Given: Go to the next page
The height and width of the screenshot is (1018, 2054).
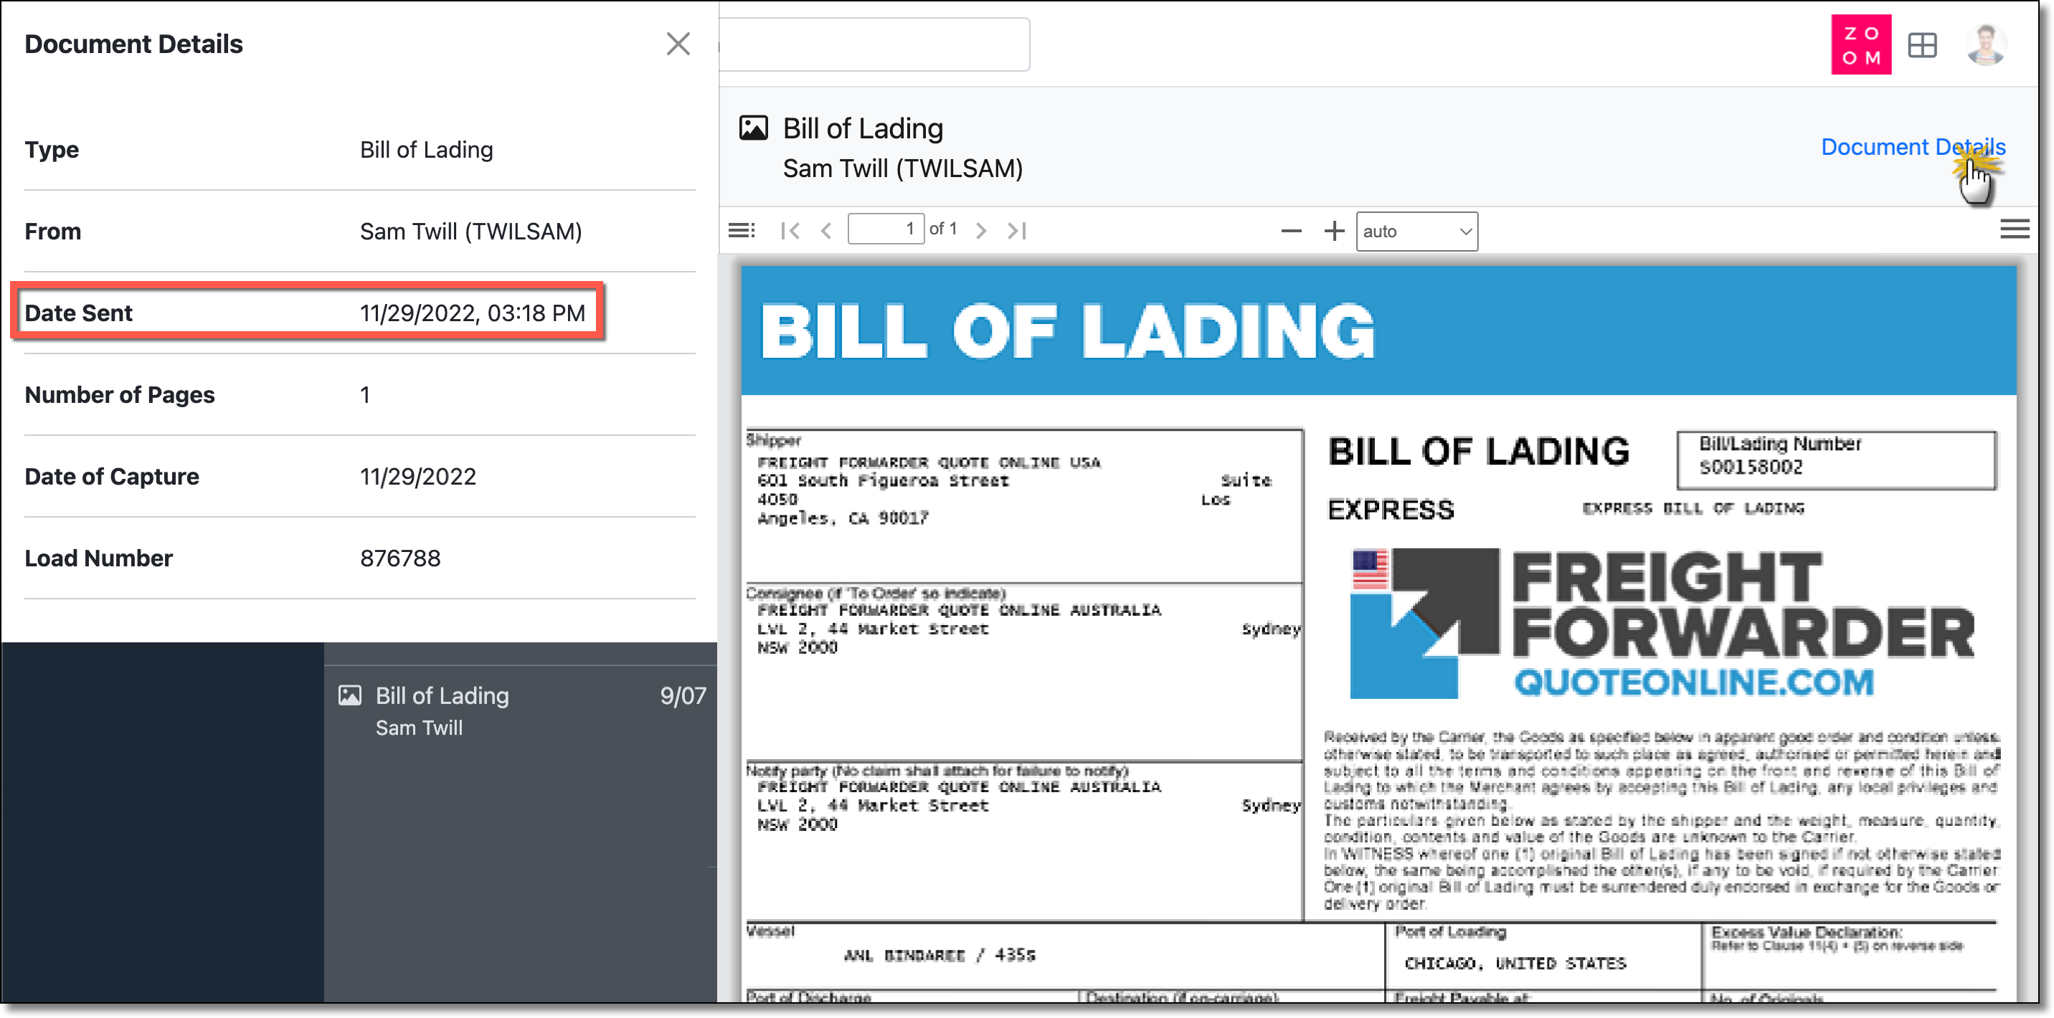Looking at the screenshot, I should click(981, 229).
